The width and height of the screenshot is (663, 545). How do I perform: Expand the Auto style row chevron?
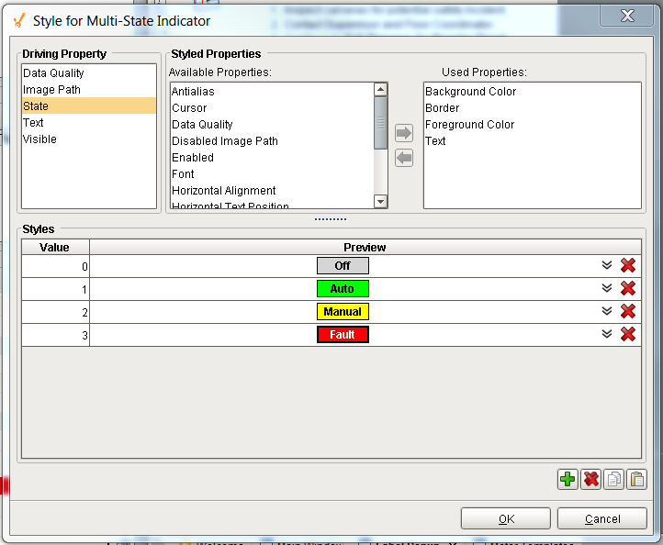(606, 288)
